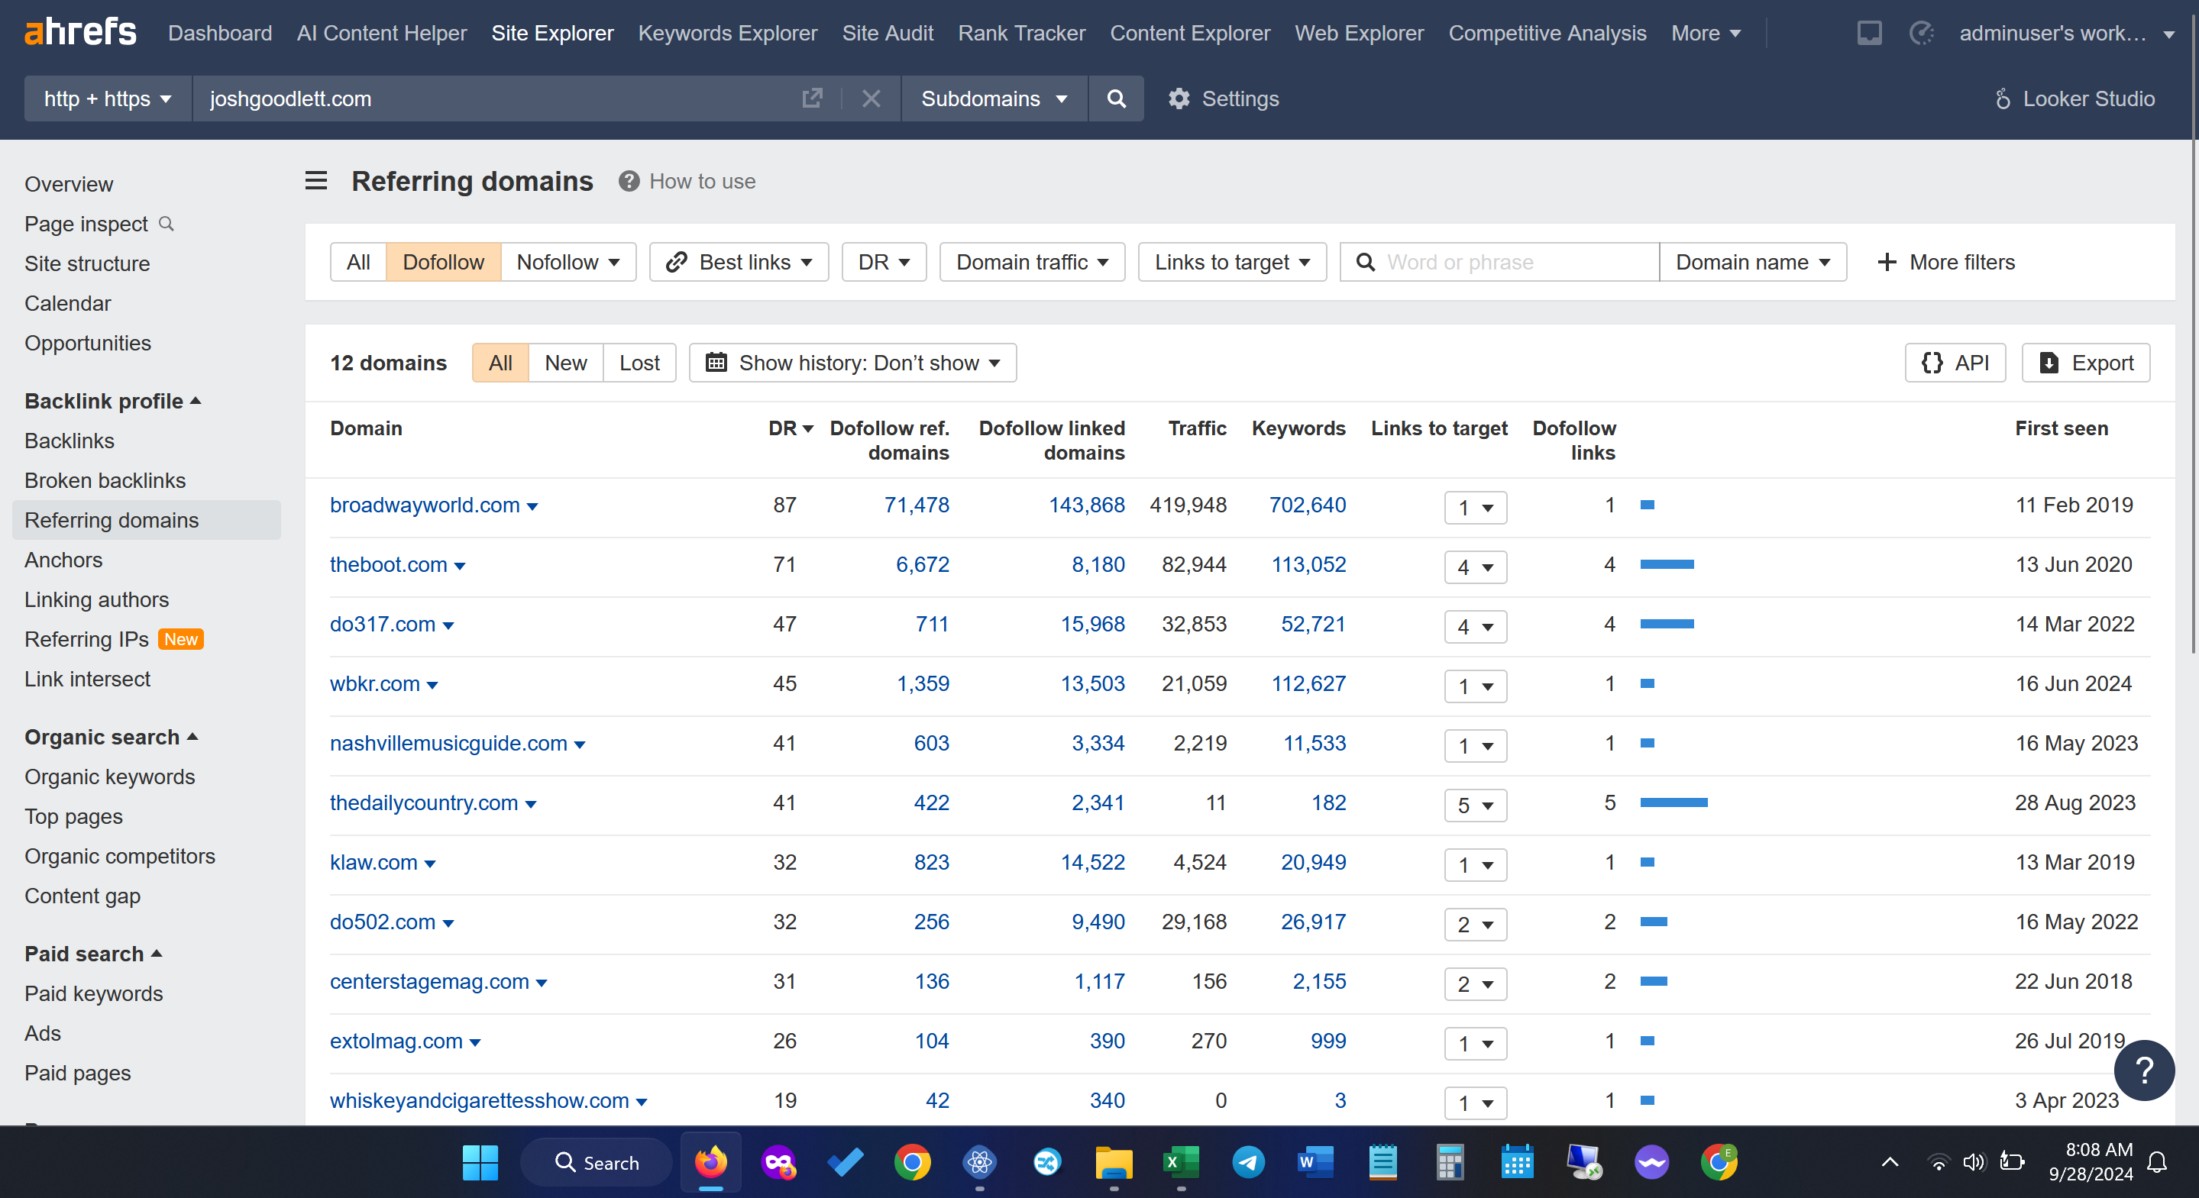Export the referring domains list
Screen dimensions: 2199x1198
pos(2085,363)
